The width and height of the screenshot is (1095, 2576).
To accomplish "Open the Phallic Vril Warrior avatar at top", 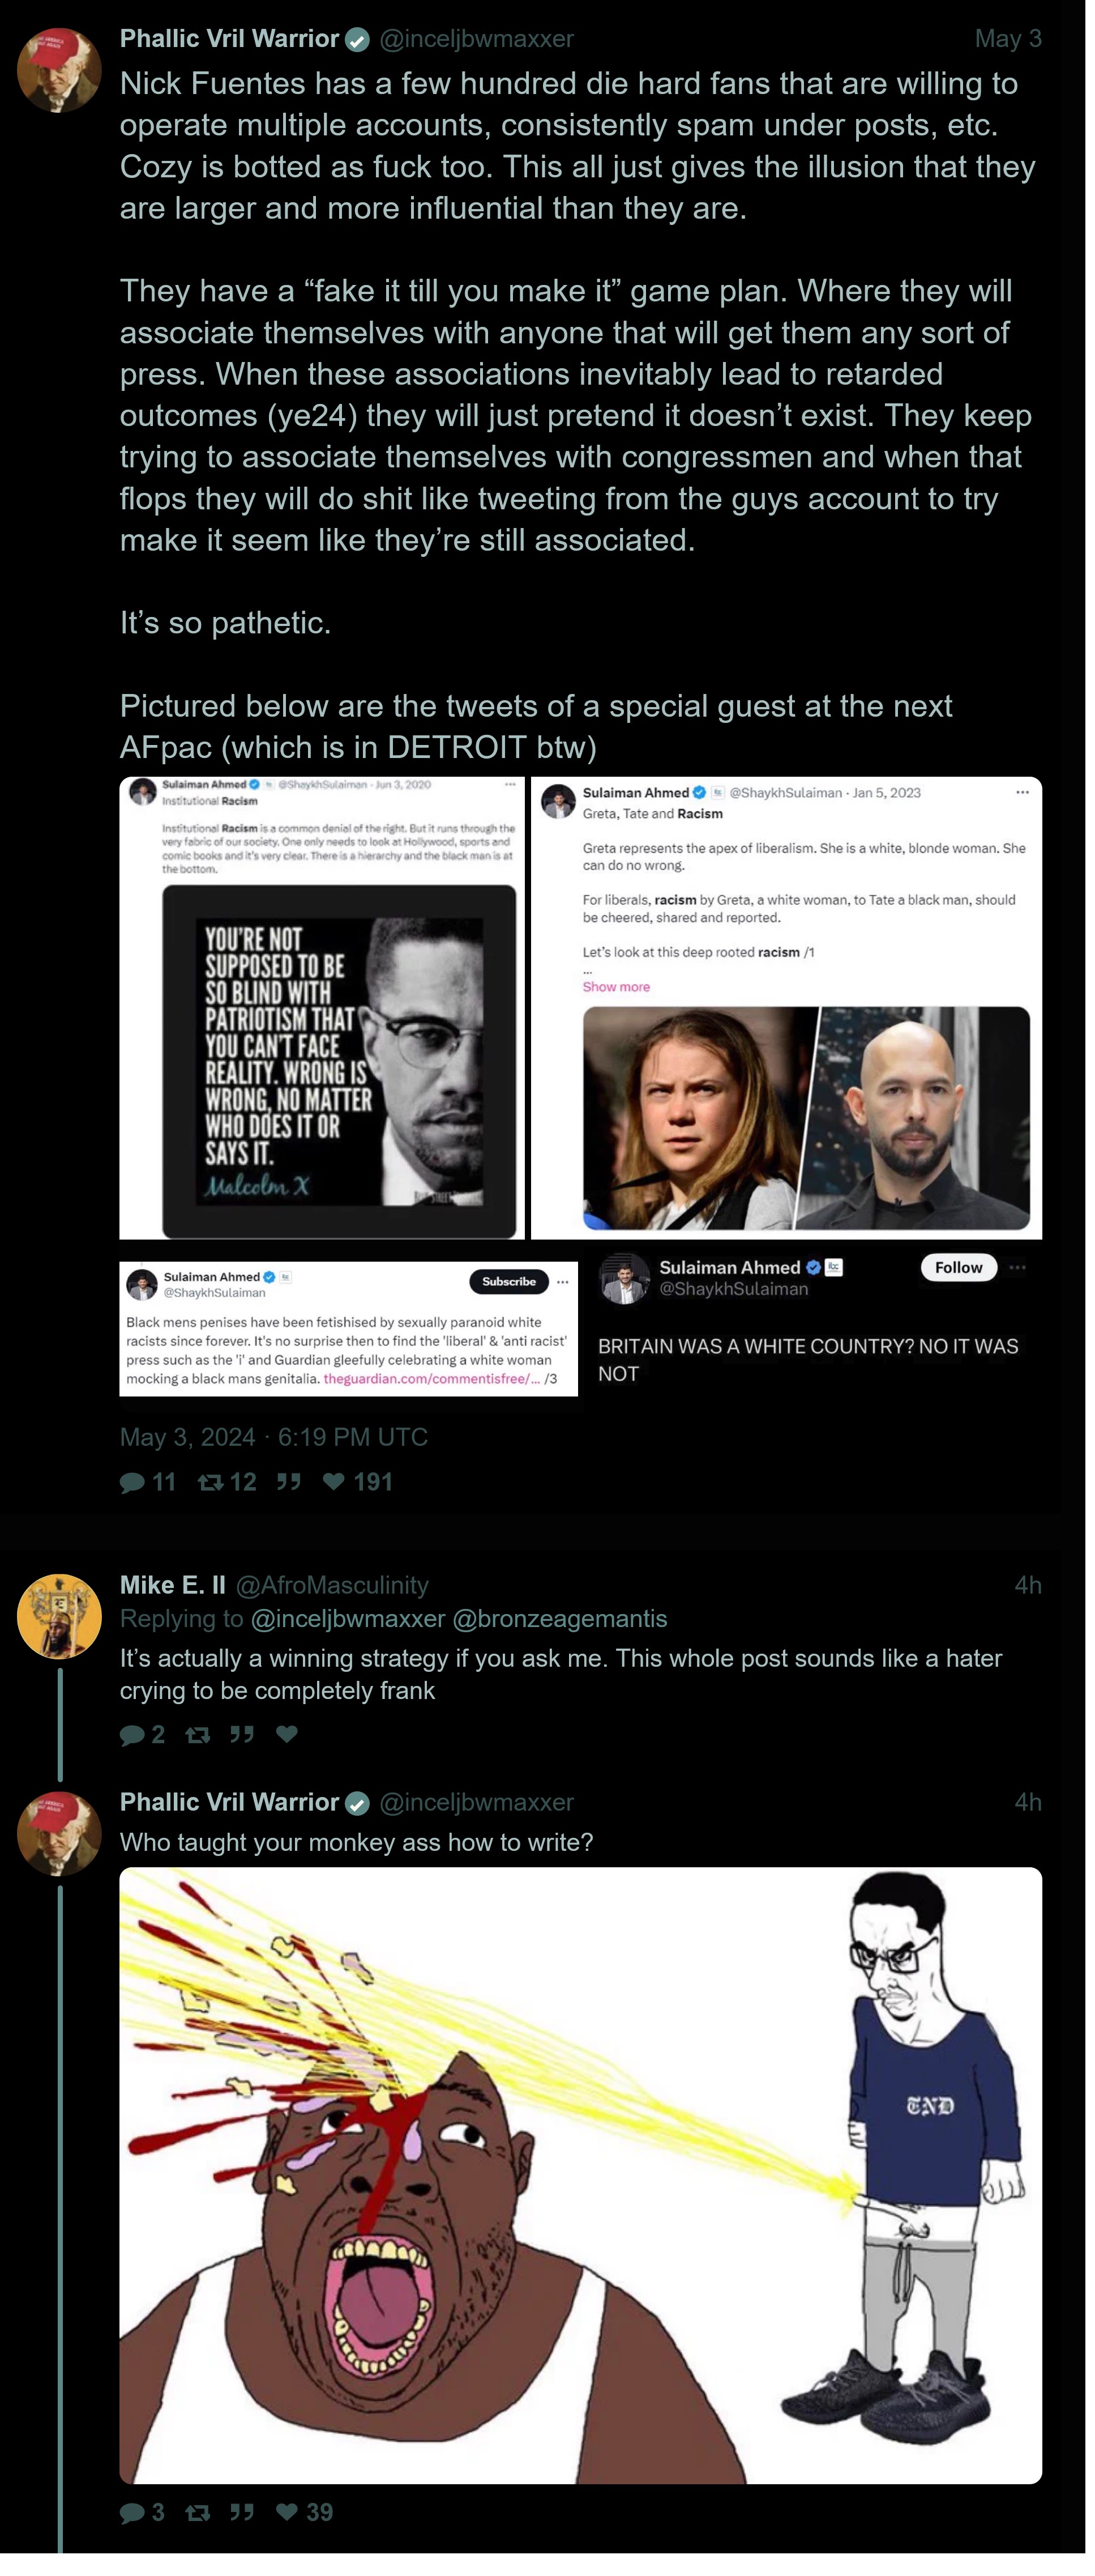I will [x=59, y=70].
